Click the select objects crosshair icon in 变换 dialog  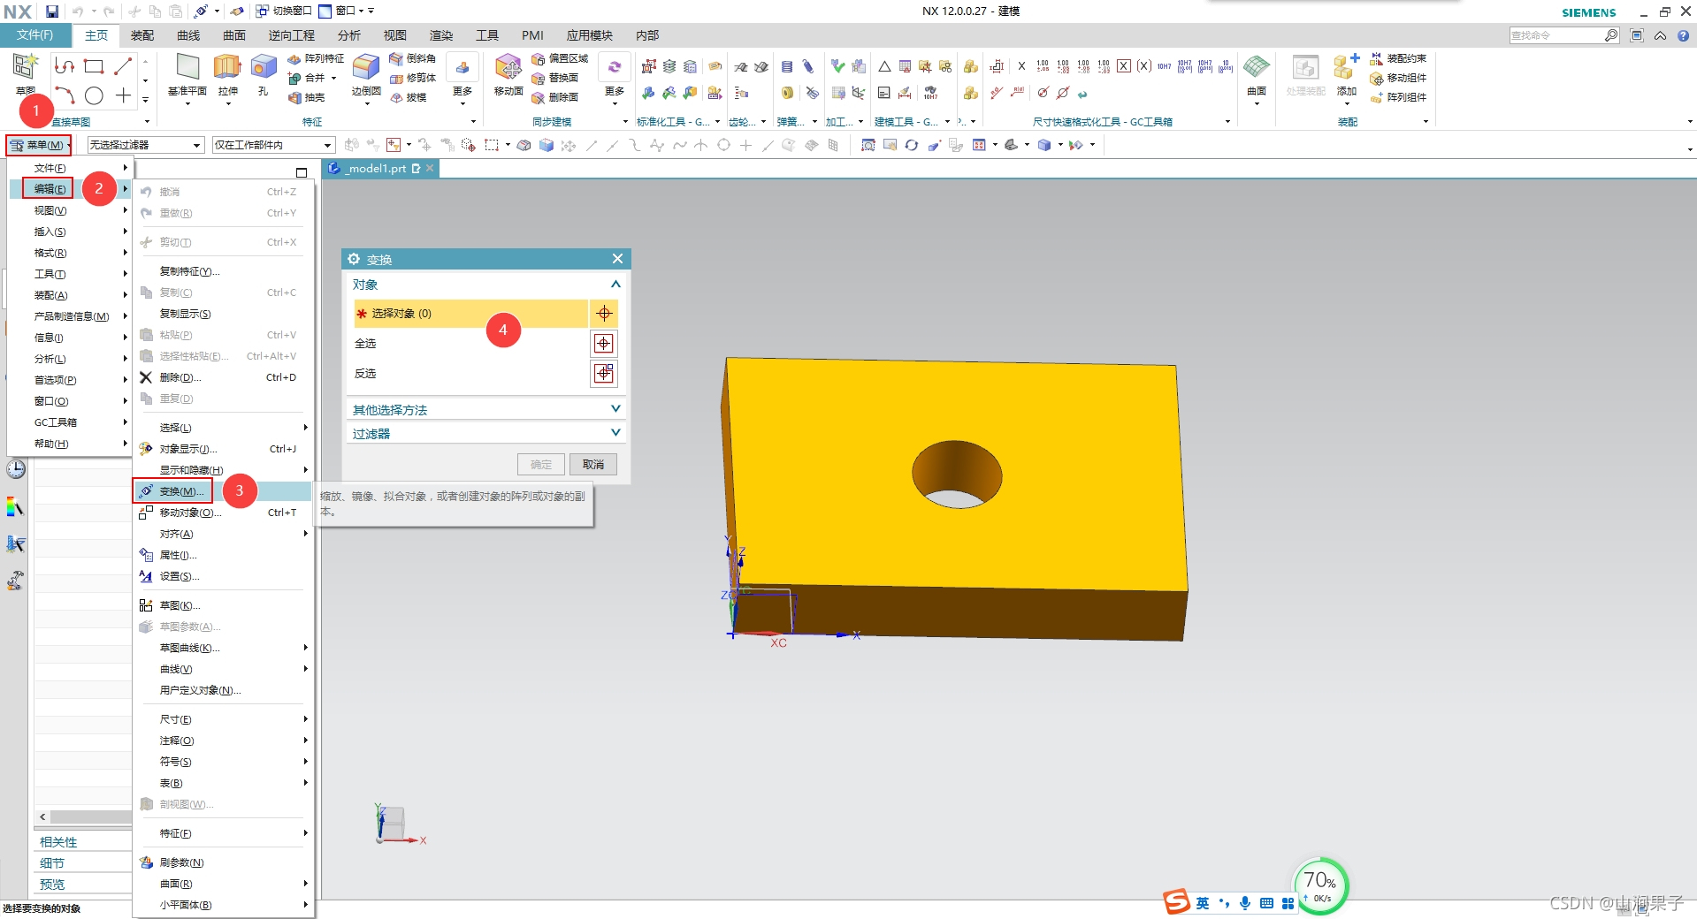point(604,314)
